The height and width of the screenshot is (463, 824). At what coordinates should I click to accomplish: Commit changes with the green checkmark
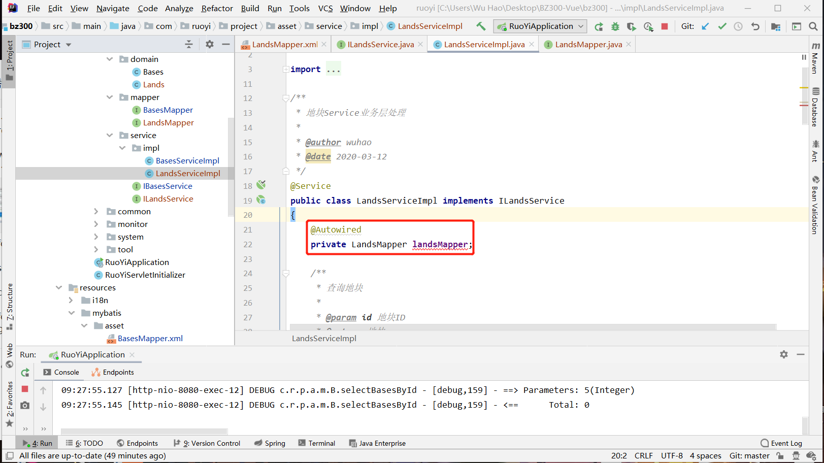(x=722, y=26)
